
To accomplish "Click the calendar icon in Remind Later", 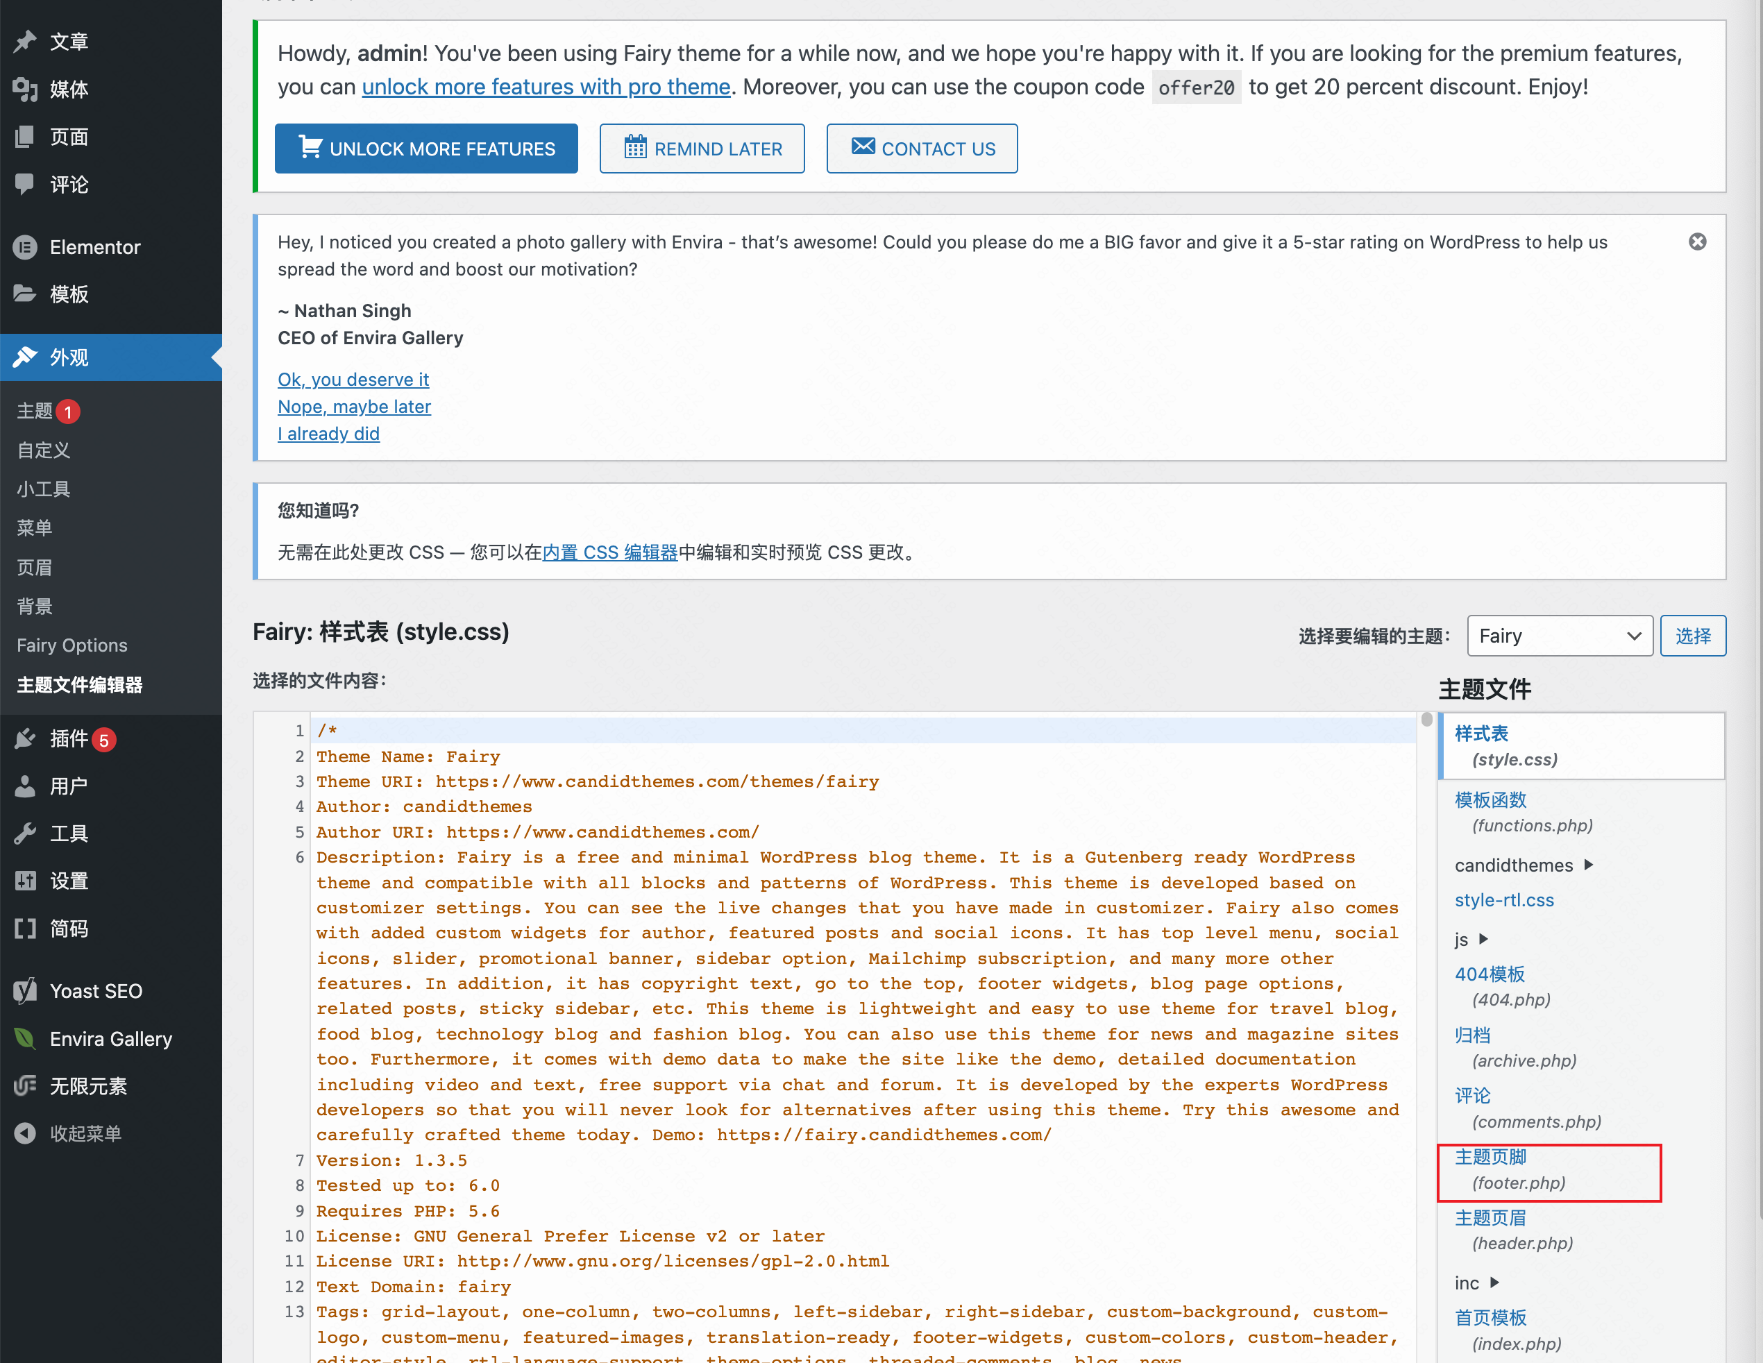I will (635, 148).
